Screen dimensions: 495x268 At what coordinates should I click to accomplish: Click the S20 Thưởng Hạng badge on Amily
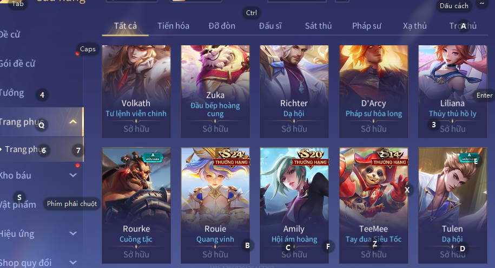pos(311,157)
